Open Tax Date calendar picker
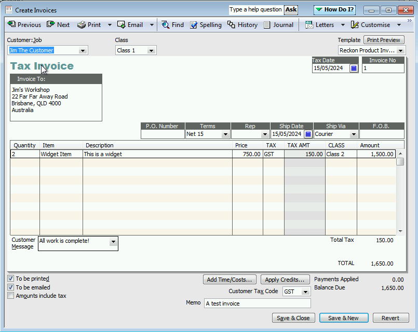The image size is (418, 332). [x=354, y=68]
